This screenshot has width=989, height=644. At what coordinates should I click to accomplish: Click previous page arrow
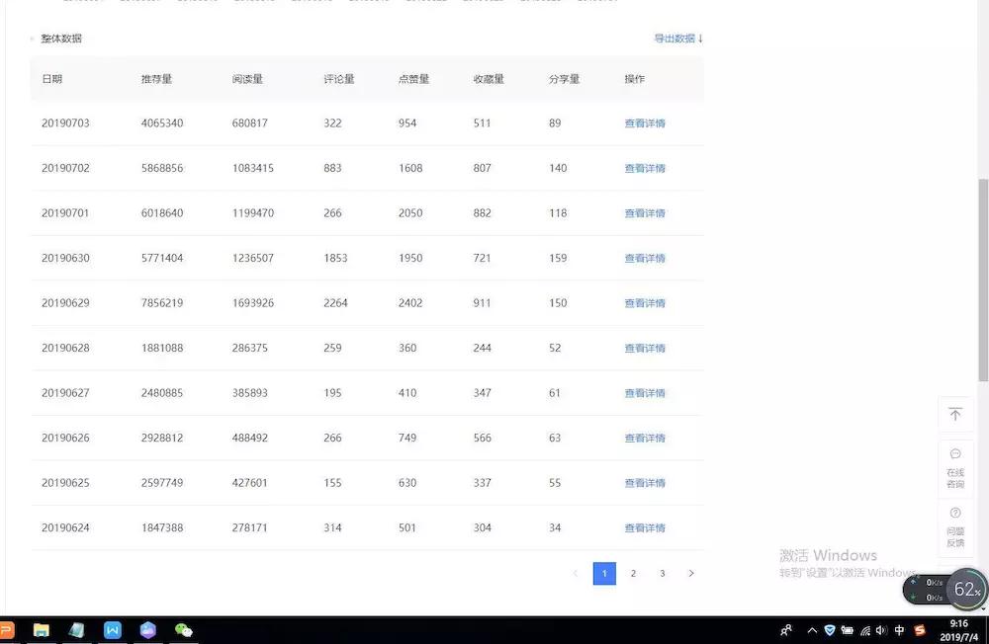(576, 574)
